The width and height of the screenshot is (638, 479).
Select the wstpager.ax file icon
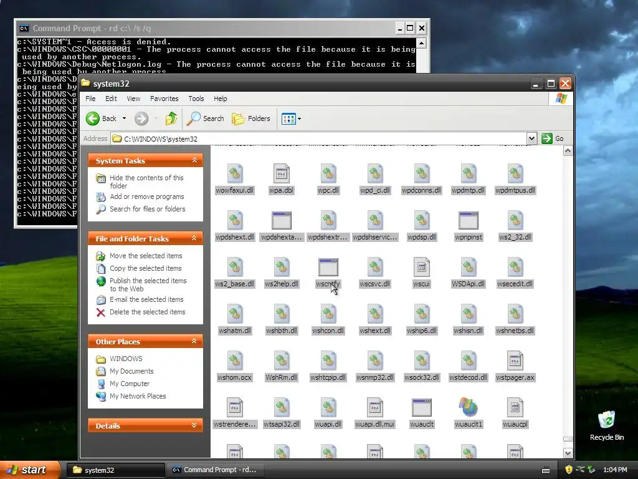515,361
